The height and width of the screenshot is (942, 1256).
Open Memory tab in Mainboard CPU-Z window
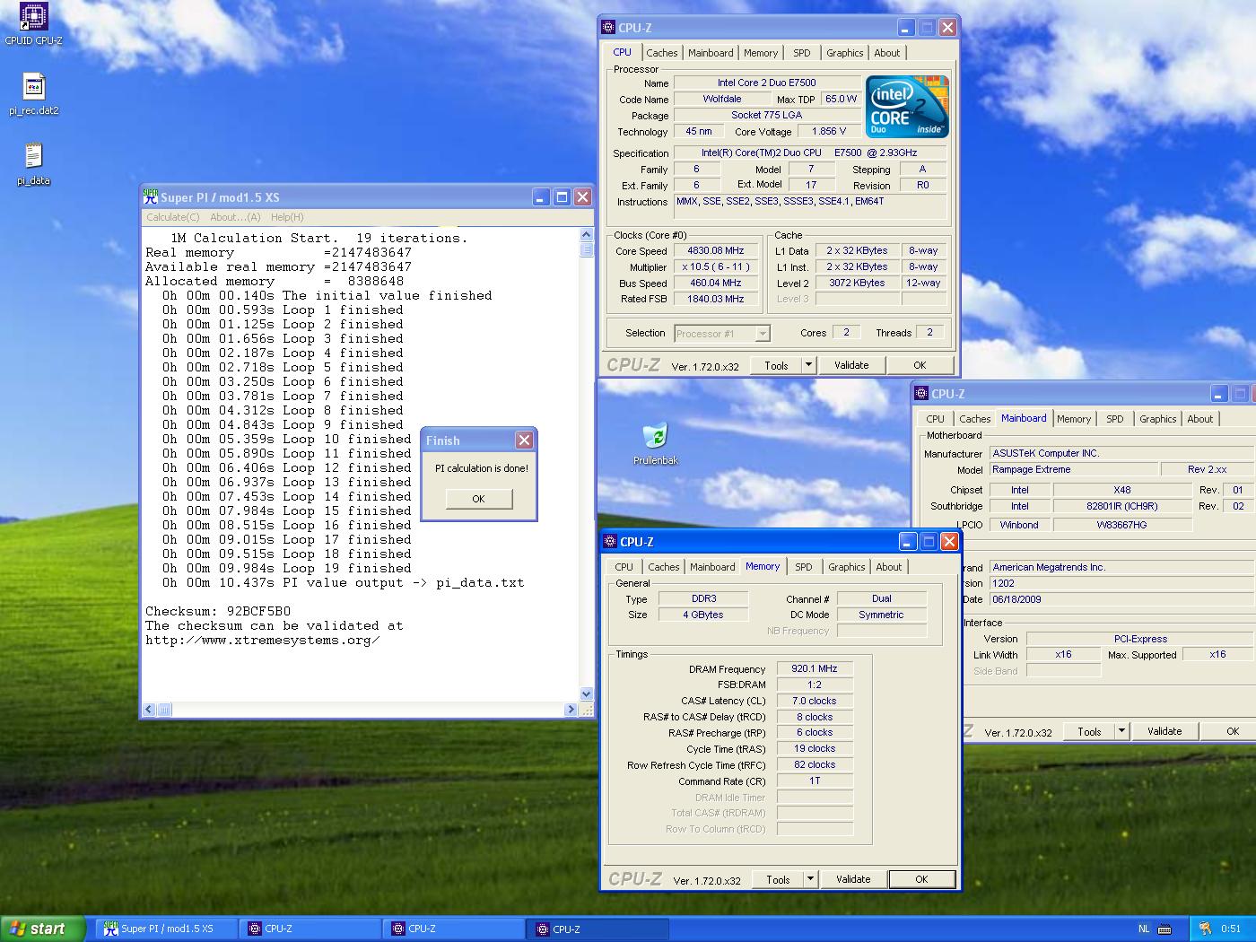pos(1074,419)
